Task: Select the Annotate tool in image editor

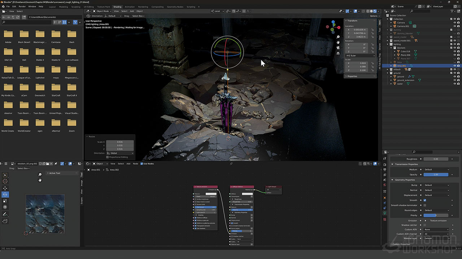Action: 5,214
